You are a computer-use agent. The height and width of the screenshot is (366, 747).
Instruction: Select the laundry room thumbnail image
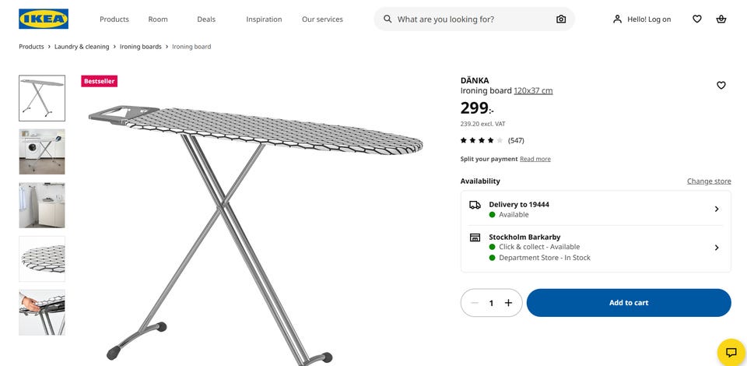42,152
